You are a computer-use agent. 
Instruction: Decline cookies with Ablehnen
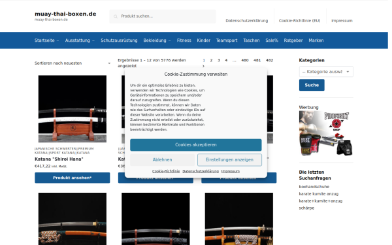[x=162, y=160]
